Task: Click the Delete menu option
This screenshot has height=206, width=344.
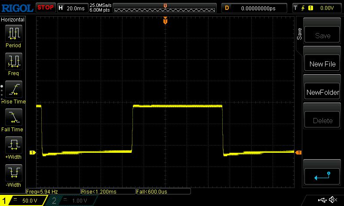Action: click(x=322, y=121)
